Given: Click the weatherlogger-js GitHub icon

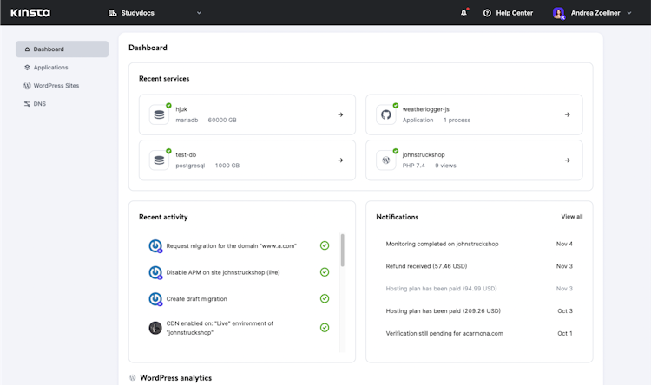Looking at the screenshot, I should coord(385,114).
